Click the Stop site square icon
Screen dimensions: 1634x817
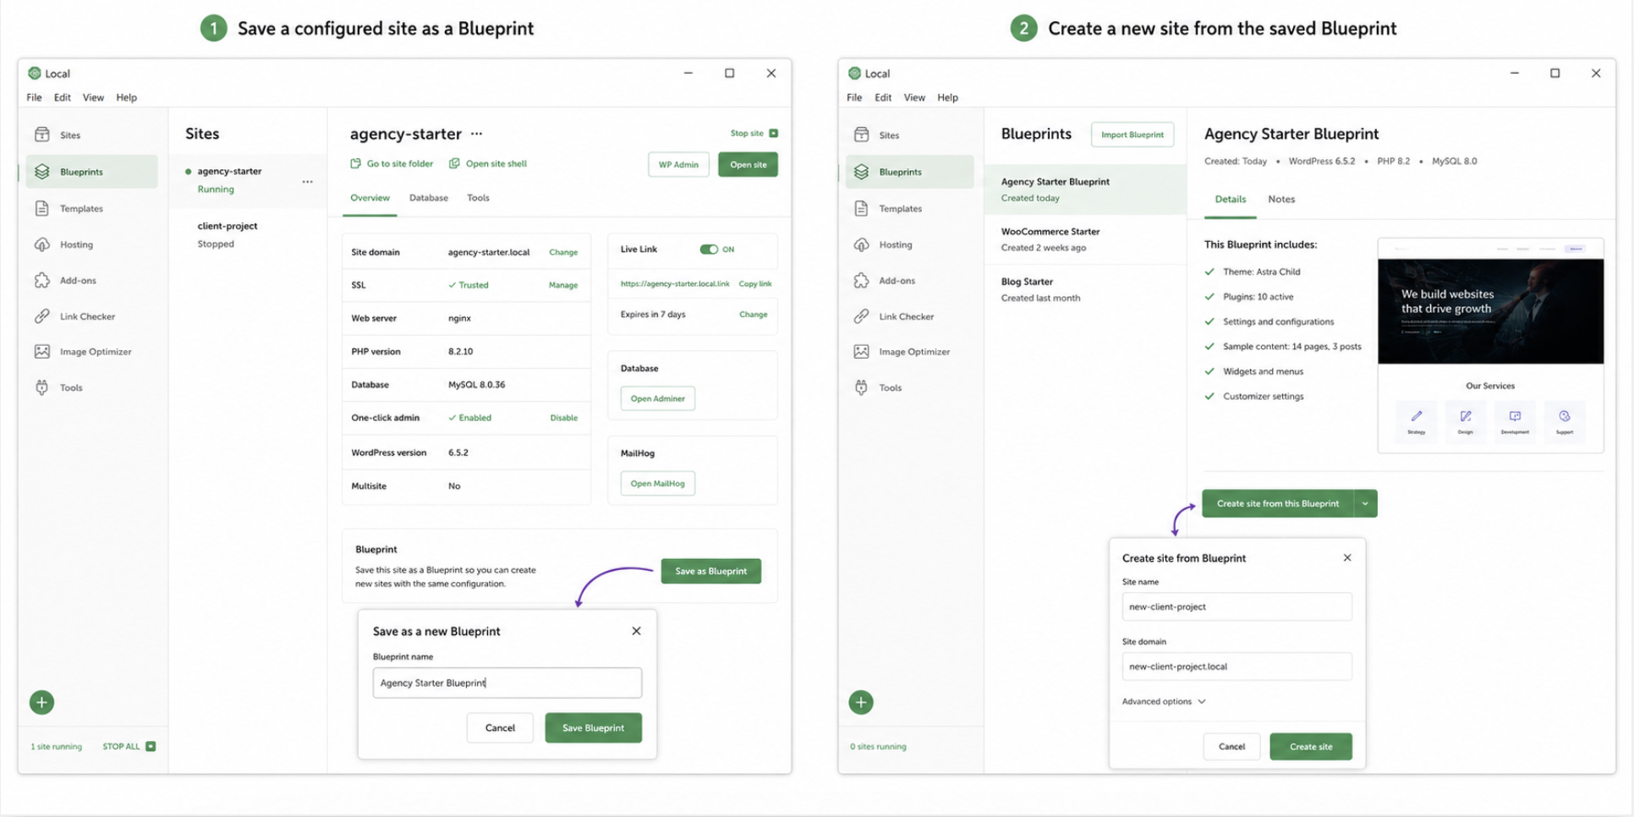pos(773,133)
